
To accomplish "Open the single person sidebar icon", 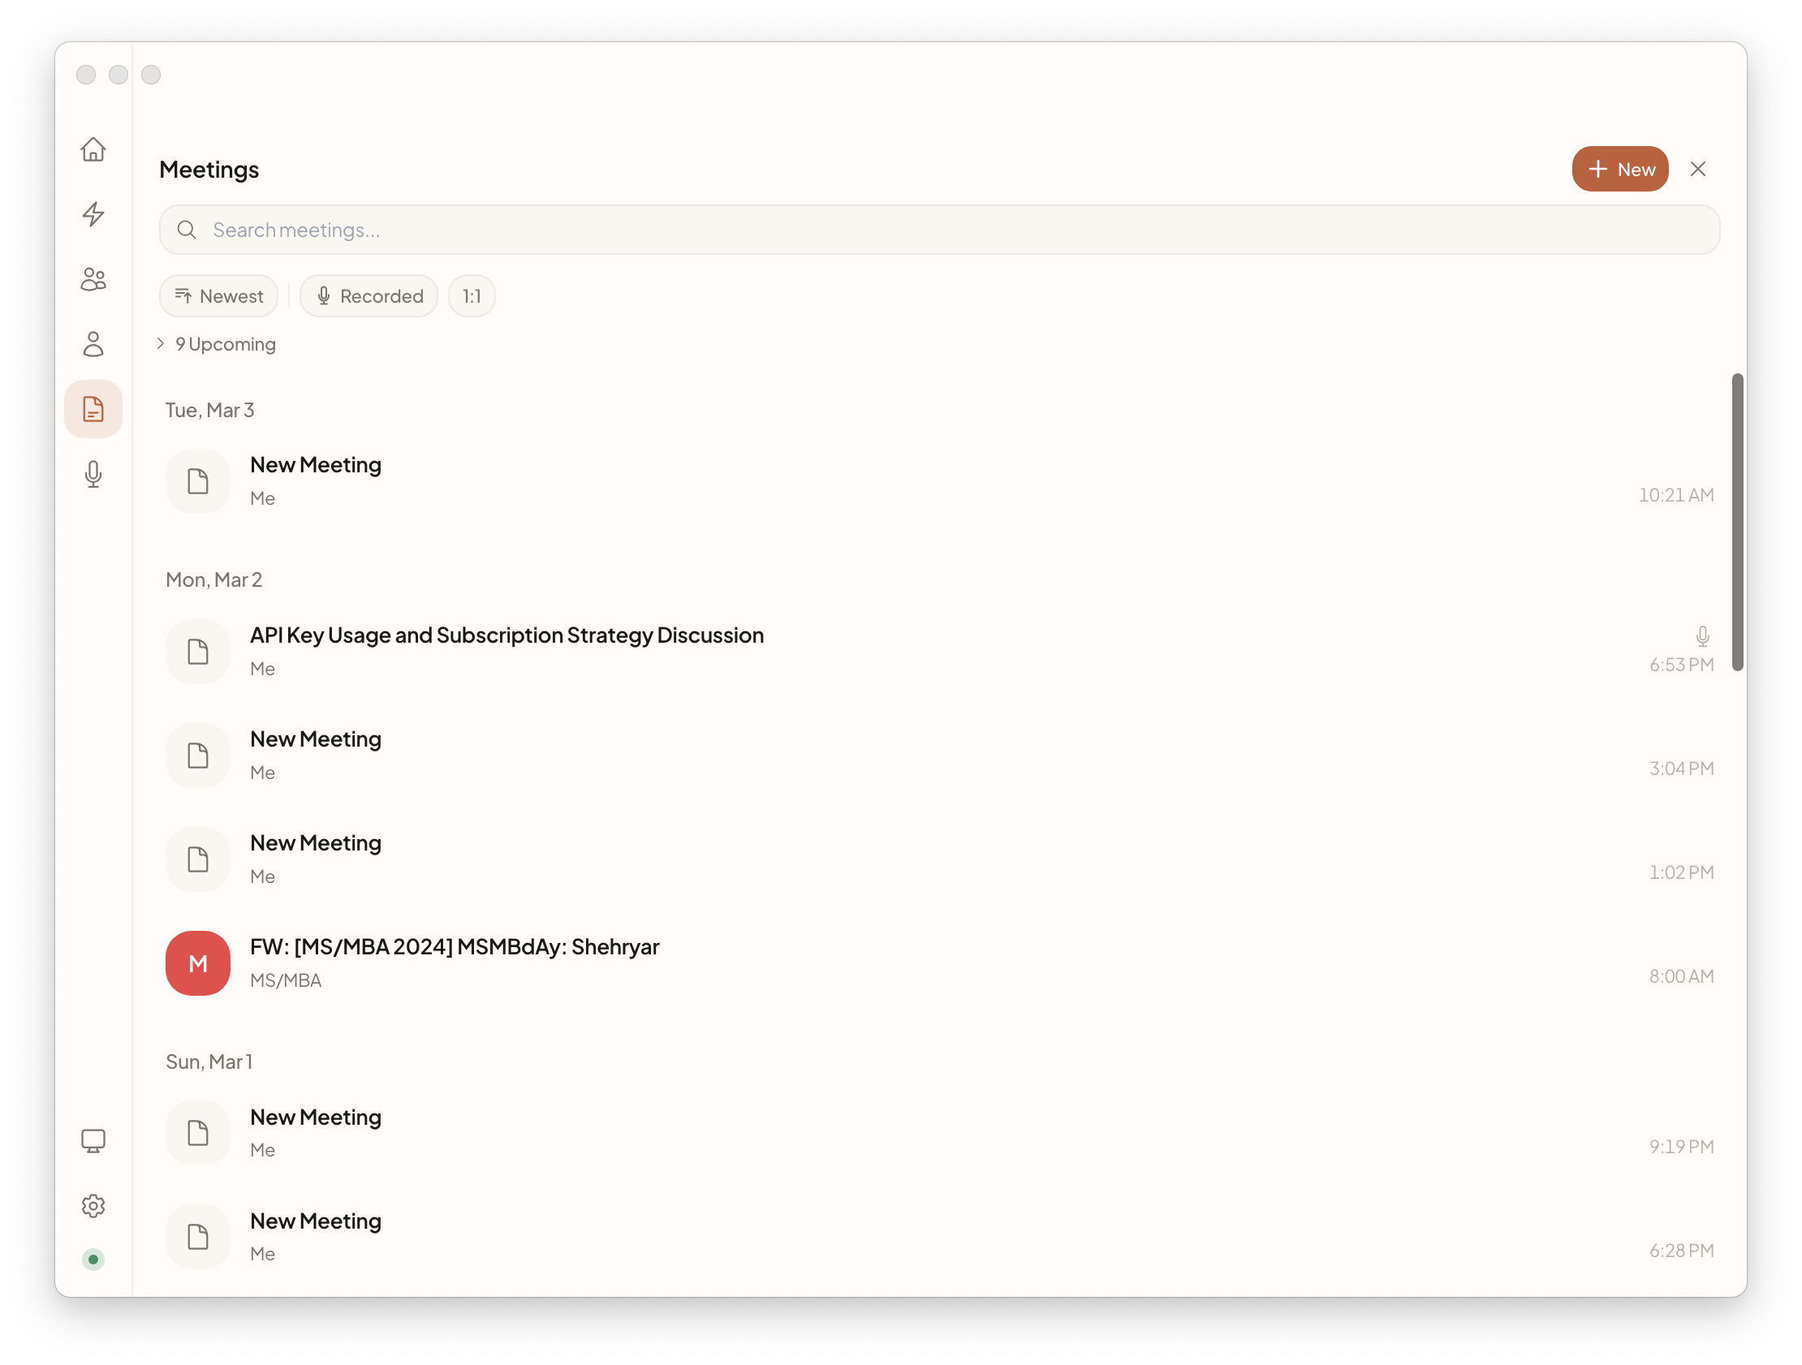I will point(93,344).
